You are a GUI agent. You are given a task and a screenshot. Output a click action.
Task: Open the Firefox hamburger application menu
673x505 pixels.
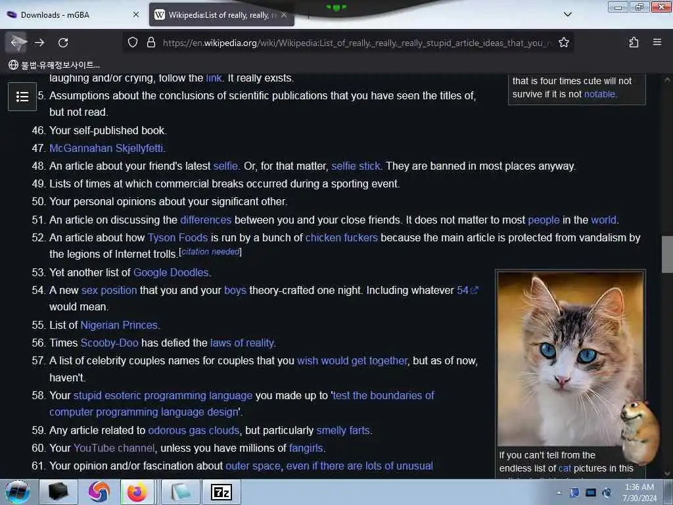point(657,42)
